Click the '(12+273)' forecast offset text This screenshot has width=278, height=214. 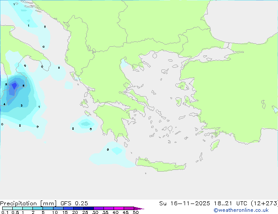tap(264, 204)
